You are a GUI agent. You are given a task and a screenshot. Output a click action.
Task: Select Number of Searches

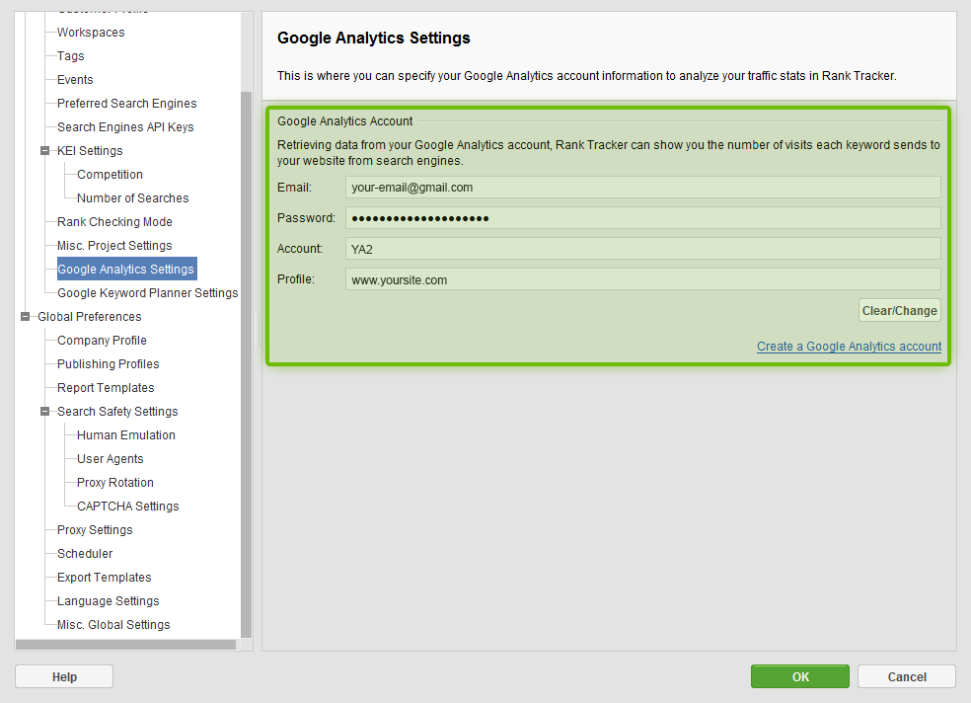click(x=132, y=198)
